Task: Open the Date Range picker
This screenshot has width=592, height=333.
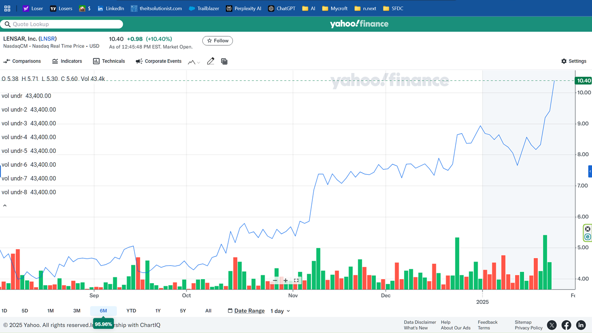Action: click(246, 311)
